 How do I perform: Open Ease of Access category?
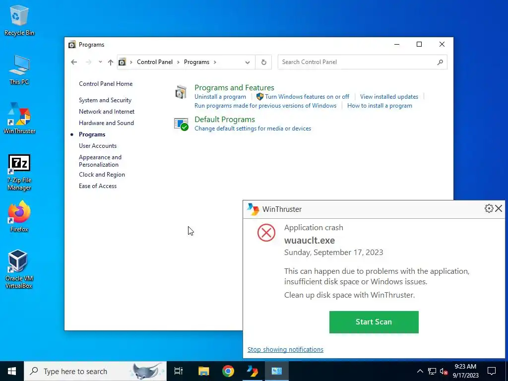pos(98,186)
